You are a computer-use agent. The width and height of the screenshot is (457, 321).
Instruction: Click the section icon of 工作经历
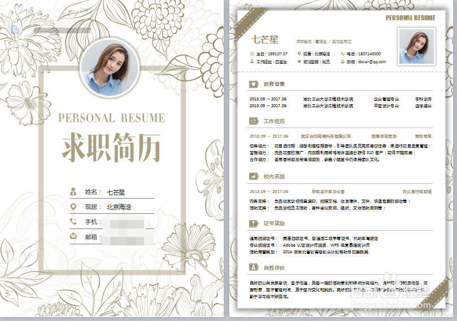[254, 121]
